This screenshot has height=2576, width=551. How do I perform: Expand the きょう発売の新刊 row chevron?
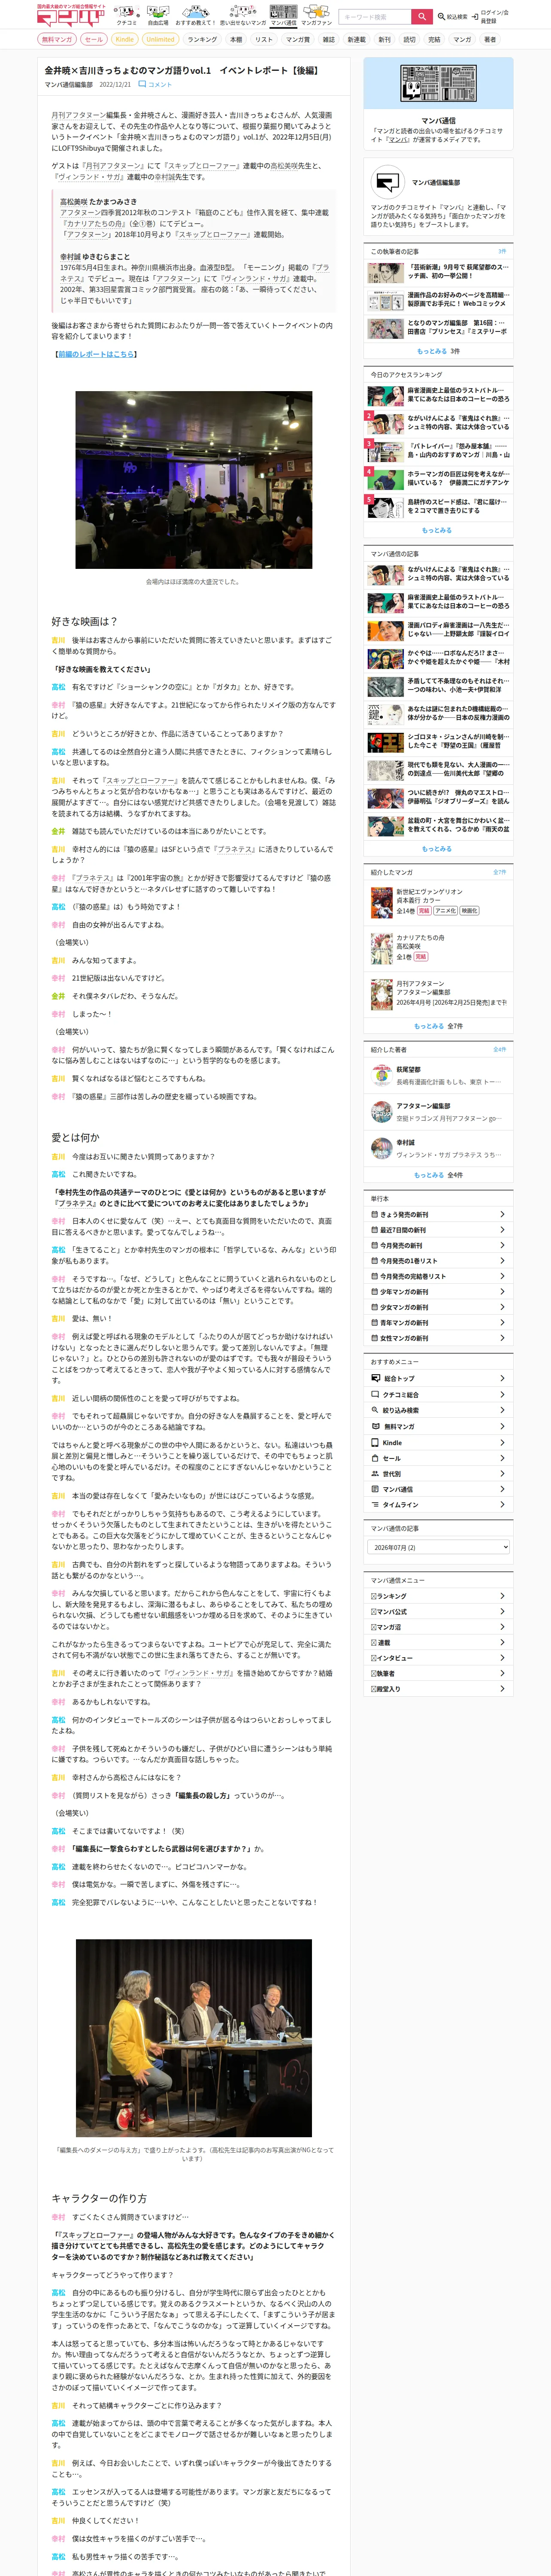(502, 1214)
